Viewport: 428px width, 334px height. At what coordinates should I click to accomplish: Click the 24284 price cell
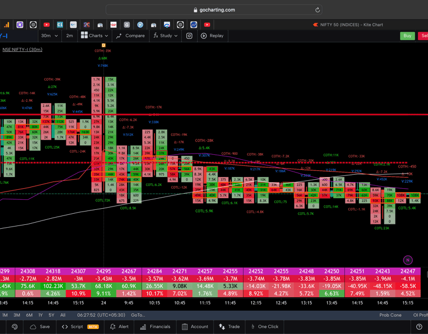point(154,271)
